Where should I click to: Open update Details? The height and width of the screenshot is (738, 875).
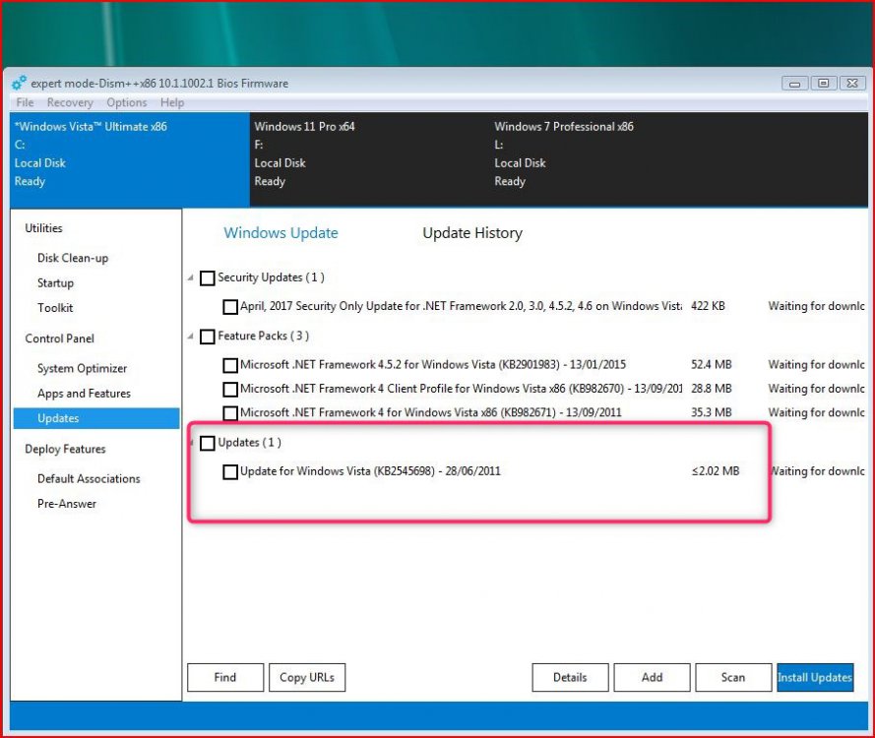click(x=570, y=677)
